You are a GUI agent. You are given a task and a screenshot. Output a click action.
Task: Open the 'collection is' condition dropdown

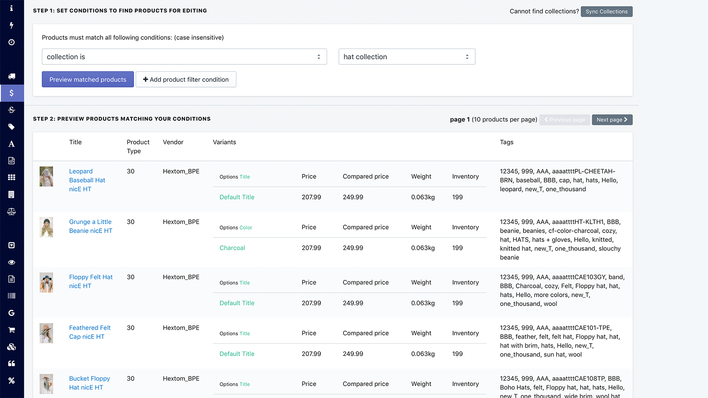(184, 57)
